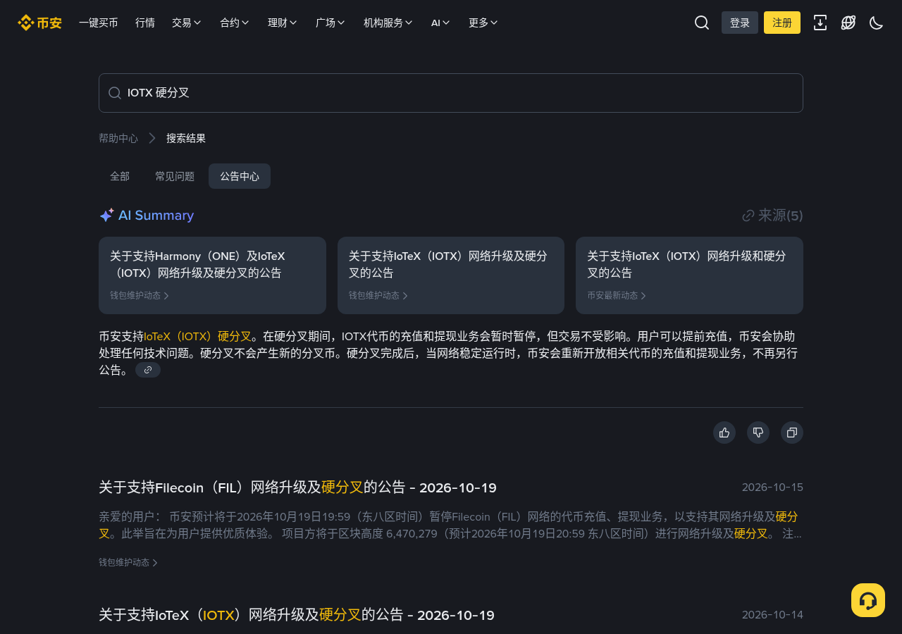Open the IoTeX 网络升级和硬分叉 source card
902x634 pixels.
689,275
